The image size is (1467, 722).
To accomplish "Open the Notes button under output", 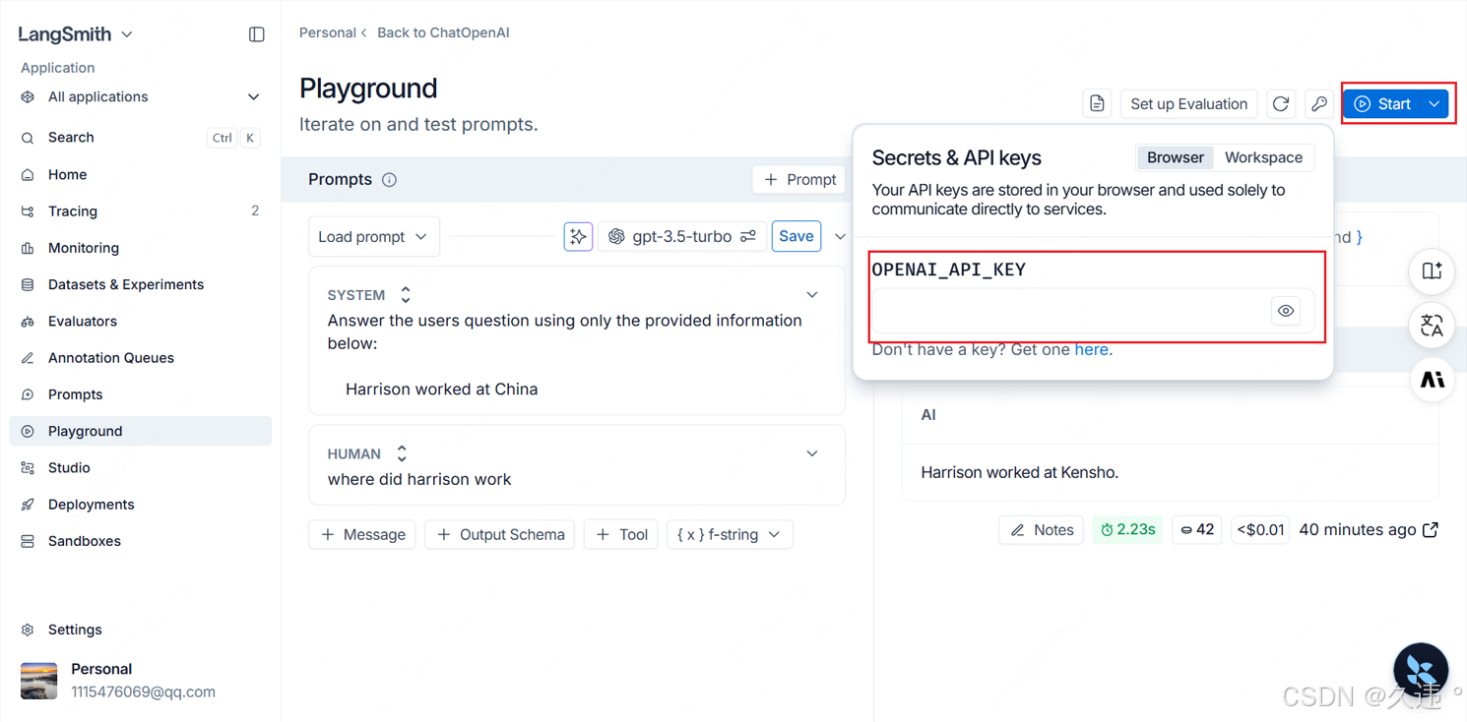I will [1041, 530].
